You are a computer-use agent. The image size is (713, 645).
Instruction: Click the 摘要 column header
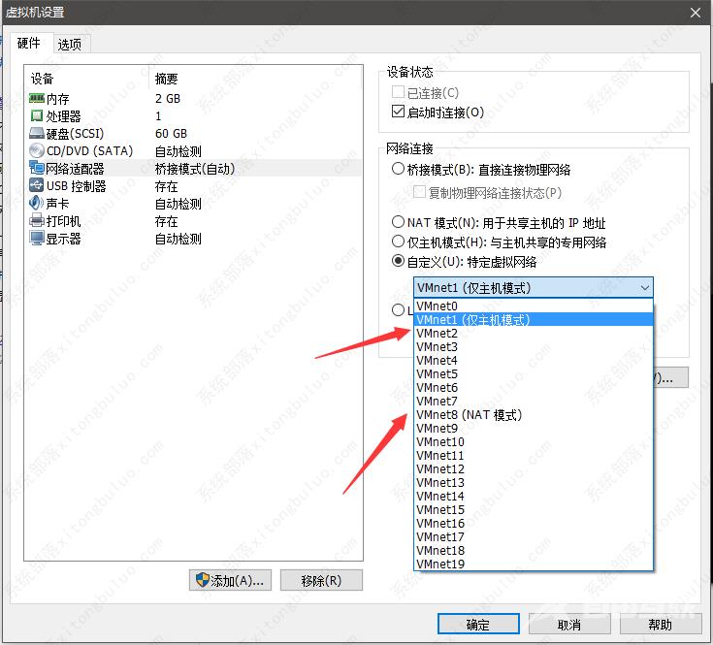[255, 79]
